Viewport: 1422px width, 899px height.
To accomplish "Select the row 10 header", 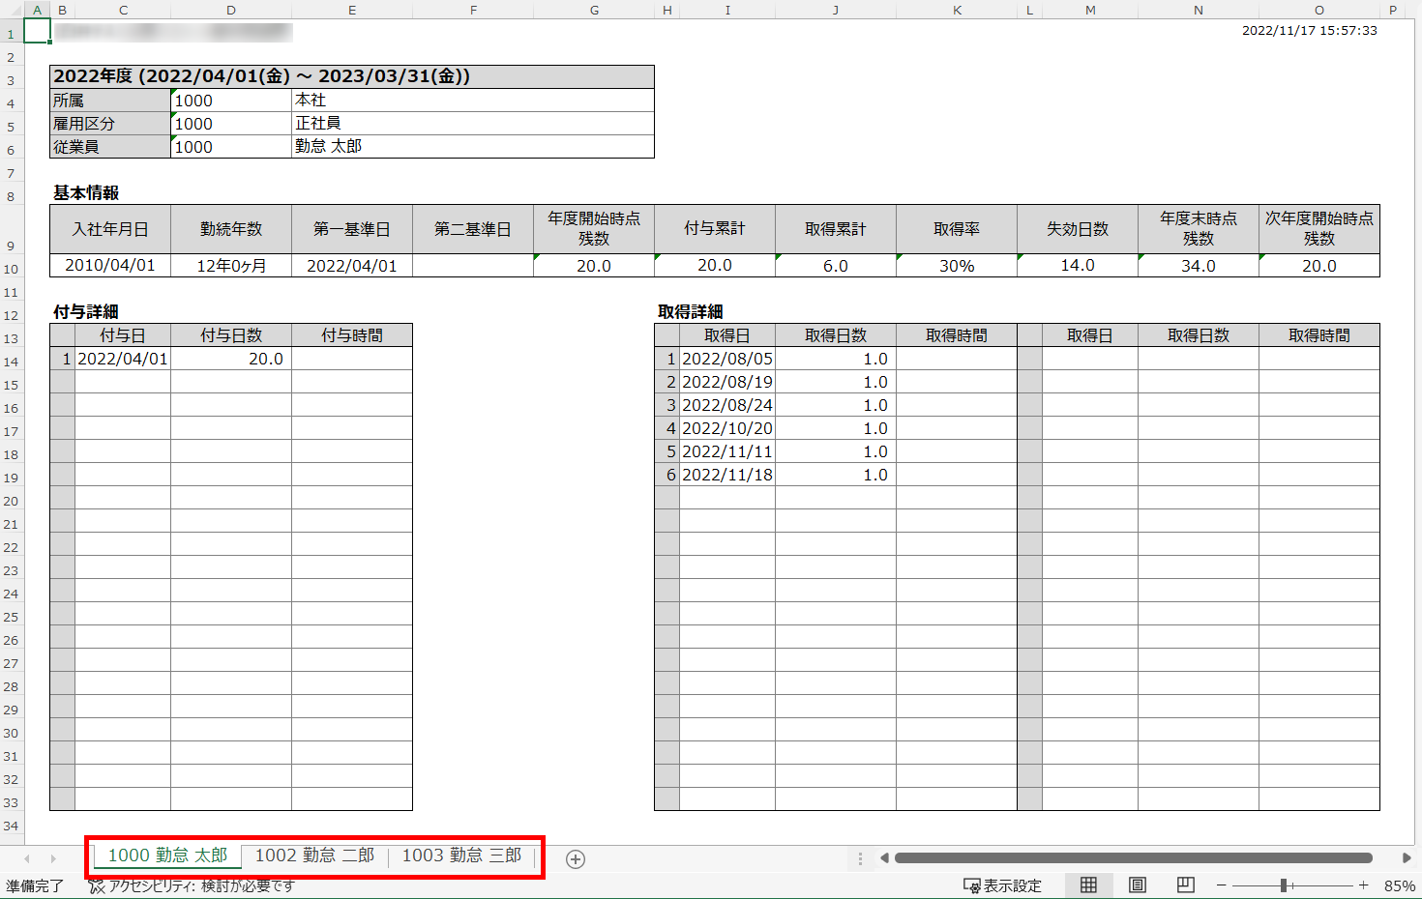I will (x=11, y=270).
